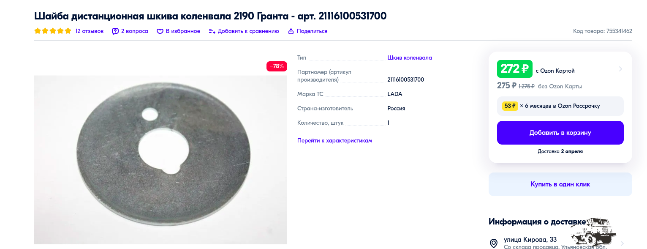Screen dimensions: 647x249
Task: Click the Код товара 755341462 text
Action: pyautogui.click(x=603, y=31)
